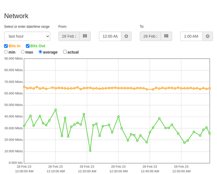Click the 'Bits Out' green label
217x174 pixels.
[x=38, y=46]
